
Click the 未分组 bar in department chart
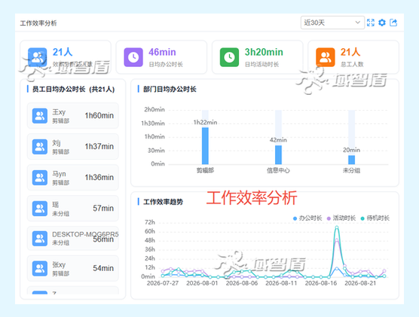click(351, 160)
